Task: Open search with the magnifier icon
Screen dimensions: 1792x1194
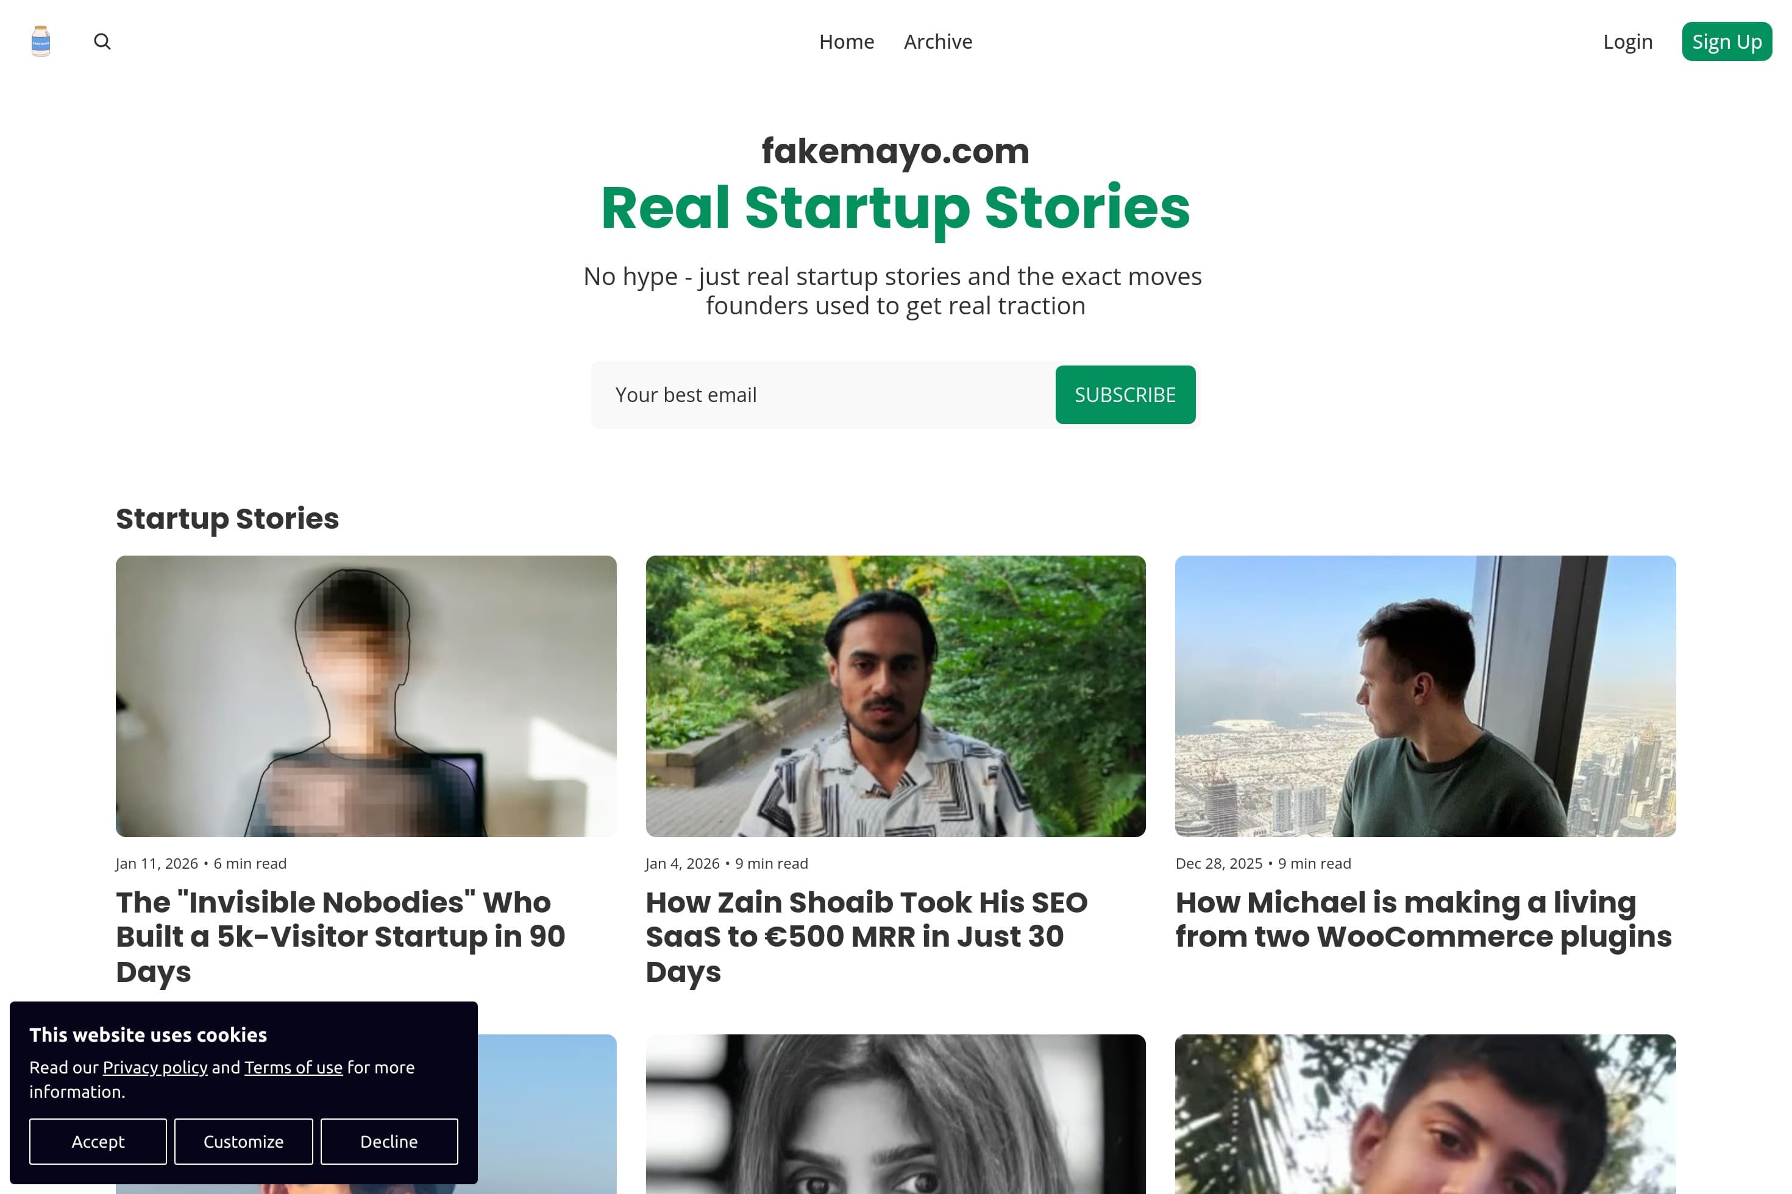Action: point(102,41)
